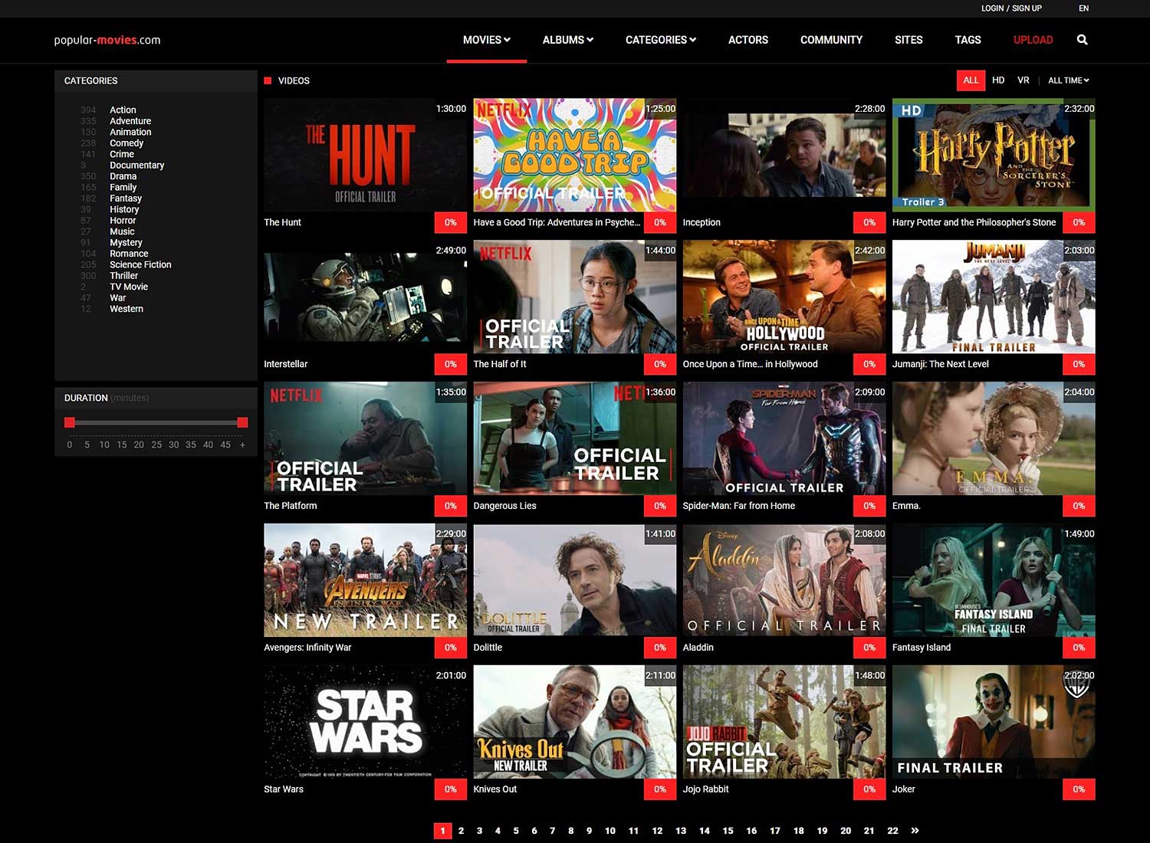Viewport: 1150px width, 843px height.
Task: Open the Star Wars thumbnail
Action: [x=365, y=722]
